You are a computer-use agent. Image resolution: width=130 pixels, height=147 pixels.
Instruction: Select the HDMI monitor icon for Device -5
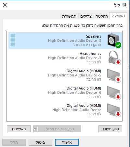click(113, 75)
